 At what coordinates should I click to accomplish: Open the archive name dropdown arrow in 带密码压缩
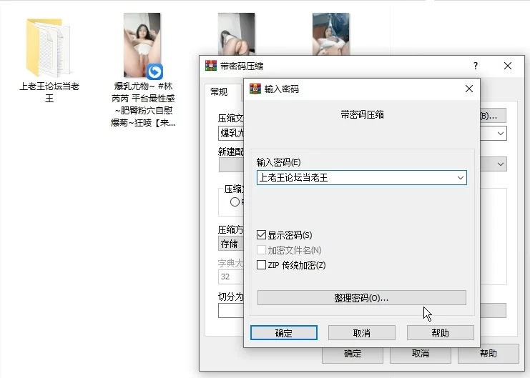tap(501, 134)
